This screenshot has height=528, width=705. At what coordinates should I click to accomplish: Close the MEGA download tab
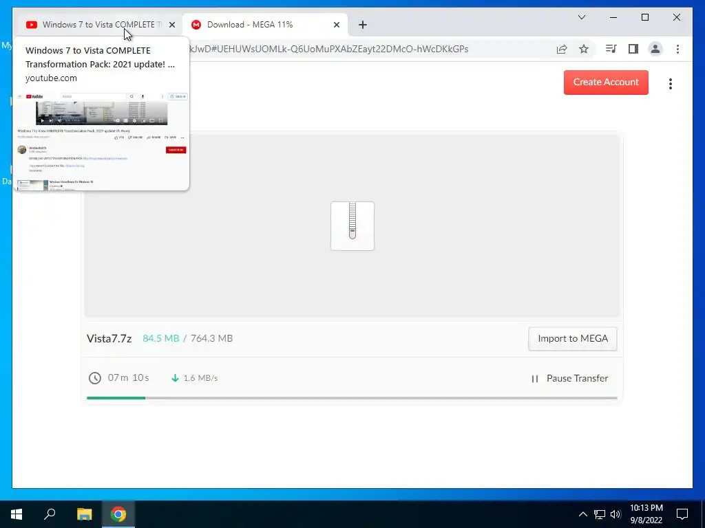(336, 25)
